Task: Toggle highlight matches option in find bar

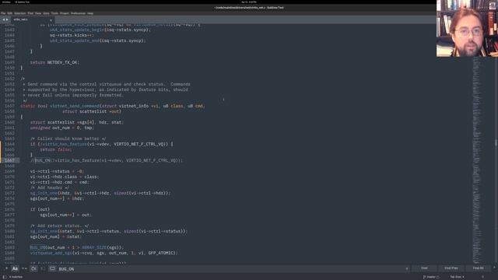Action: pos(52,268)
